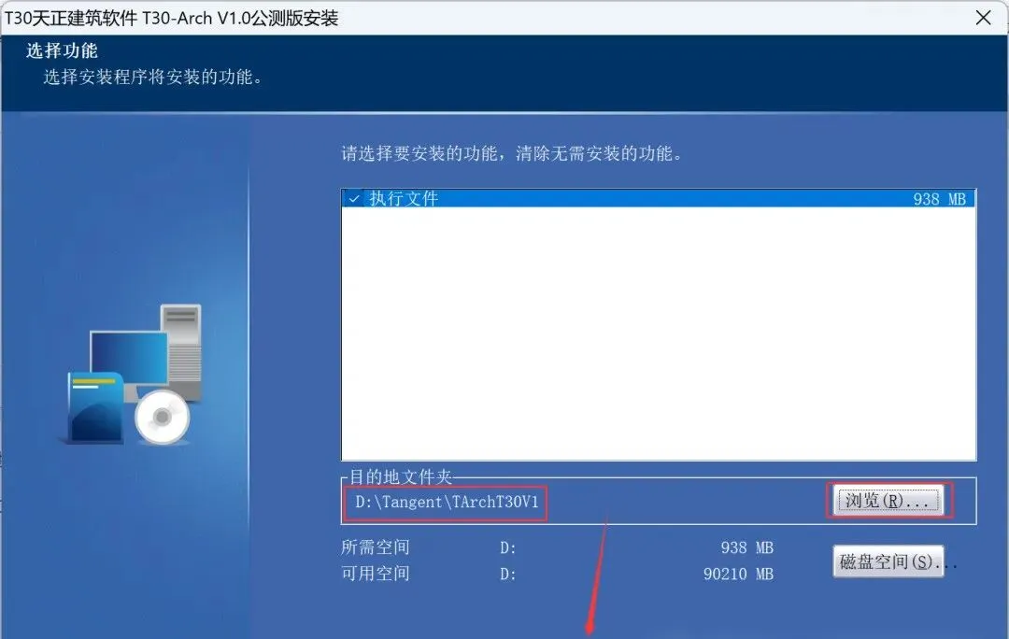Viewport: 1009px width, 639px height.
Task: Click the 938 MB size in 执行文件 row
Action: (940, 200)
